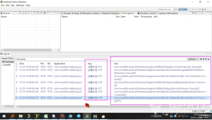The image size is (212, 120).
Task: Click the LogCat horizontal scrollbar
Action: tap(113, 107)
